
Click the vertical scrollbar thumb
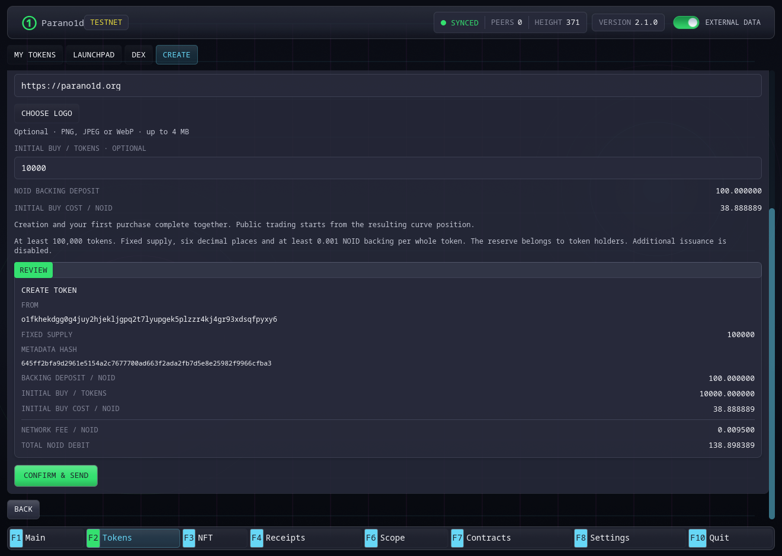pyautogui.click(x=771, y=363)
